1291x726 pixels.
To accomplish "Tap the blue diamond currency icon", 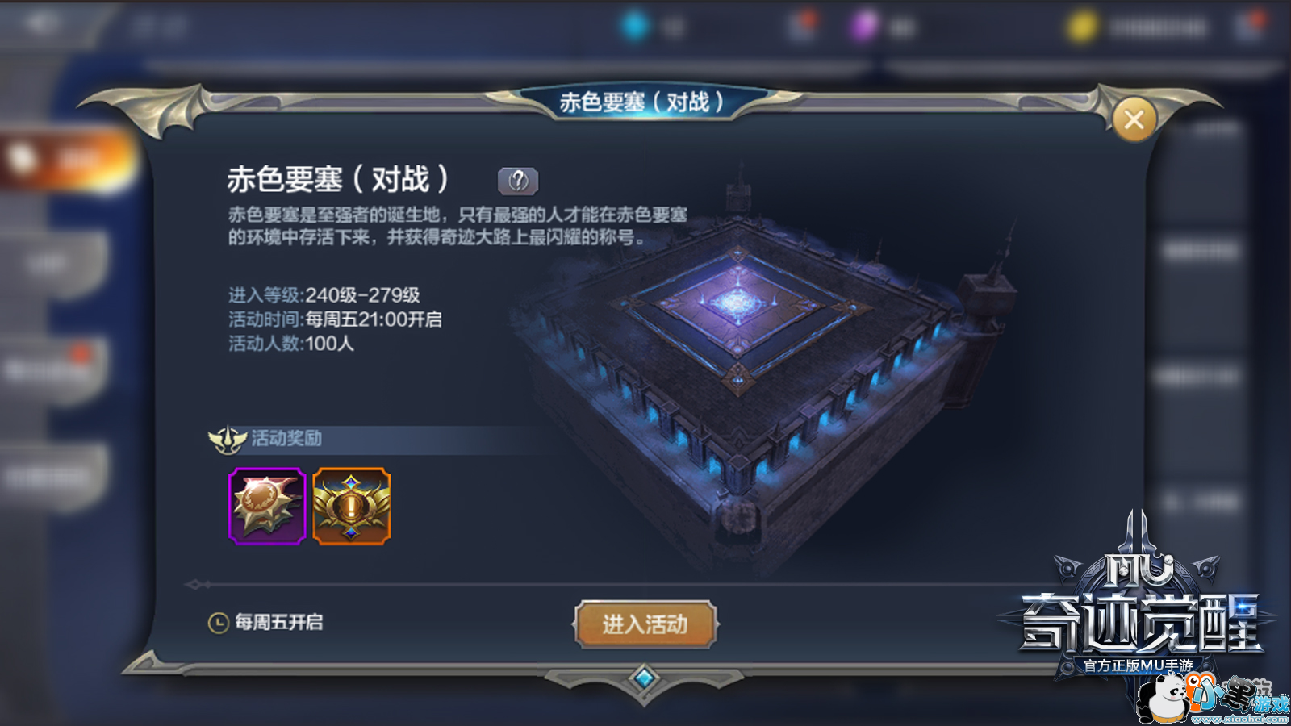I will (635, 27).
